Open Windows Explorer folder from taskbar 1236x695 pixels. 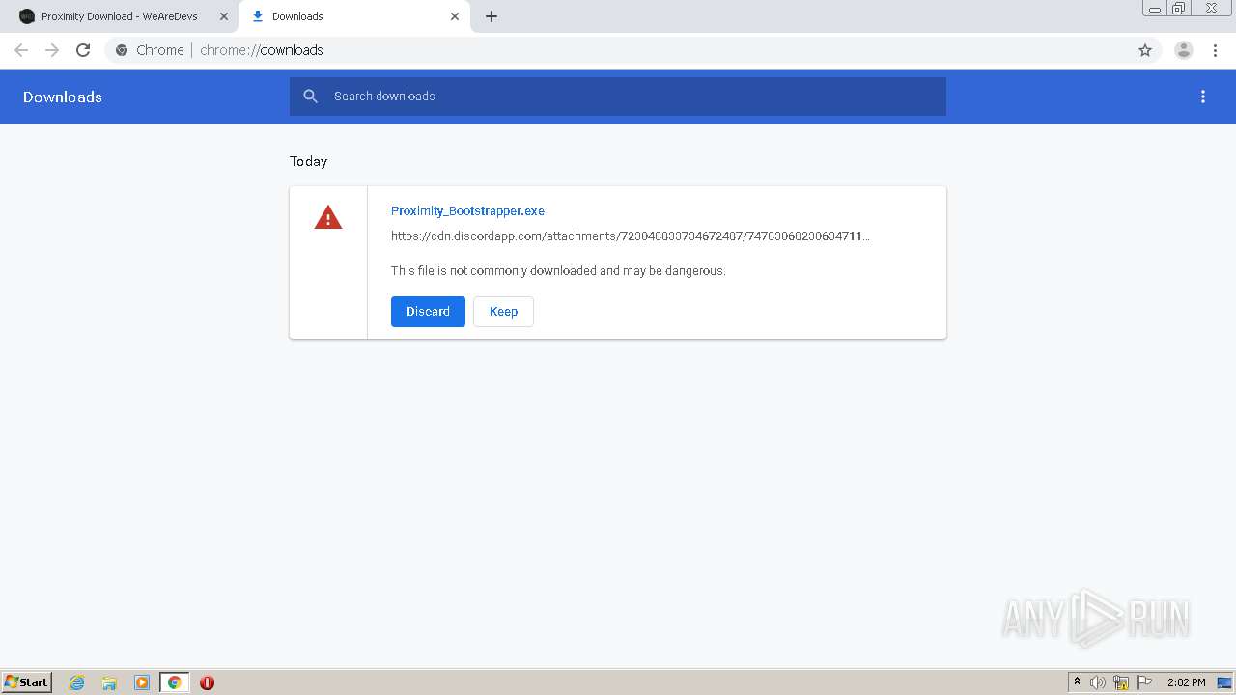click(109, 682)
